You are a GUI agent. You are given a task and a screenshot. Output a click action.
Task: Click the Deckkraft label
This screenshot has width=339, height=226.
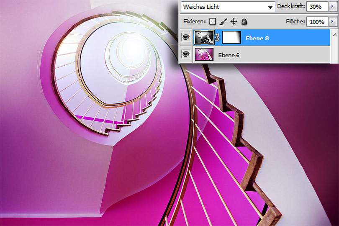coord(291,6)
